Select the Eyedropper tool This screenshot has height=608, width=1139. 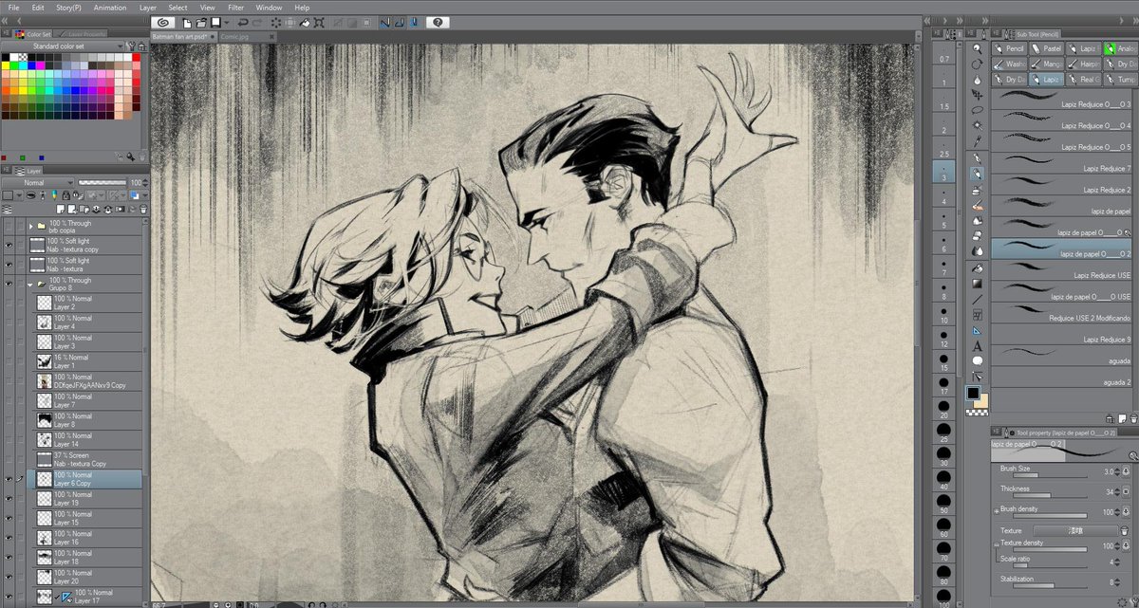click(977, 141)
